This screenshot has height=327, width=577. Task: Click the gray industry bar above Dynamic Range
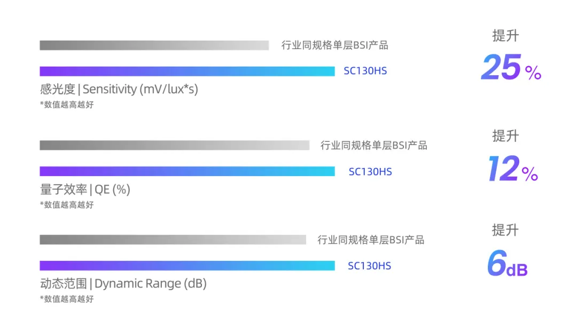pos(173,240)
